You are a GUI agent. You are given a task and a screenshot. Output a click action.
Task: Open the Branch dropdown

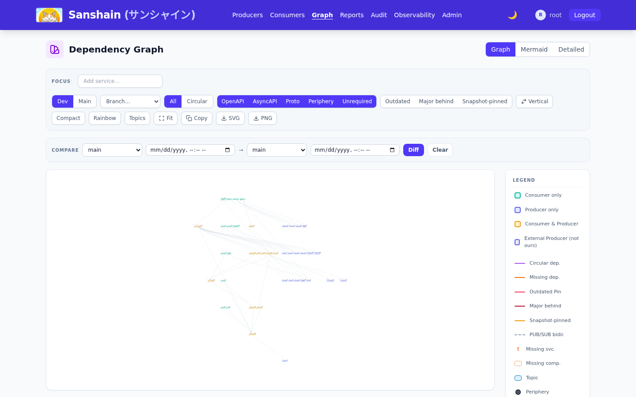(x=130, y=101)
